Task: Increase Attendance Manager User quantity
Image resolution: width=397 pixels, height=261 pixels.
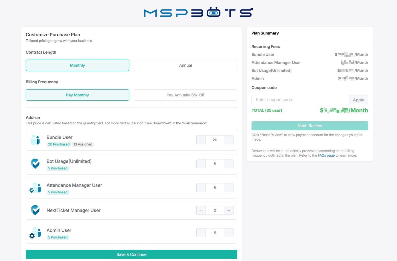Action: [x=229, y=187]
